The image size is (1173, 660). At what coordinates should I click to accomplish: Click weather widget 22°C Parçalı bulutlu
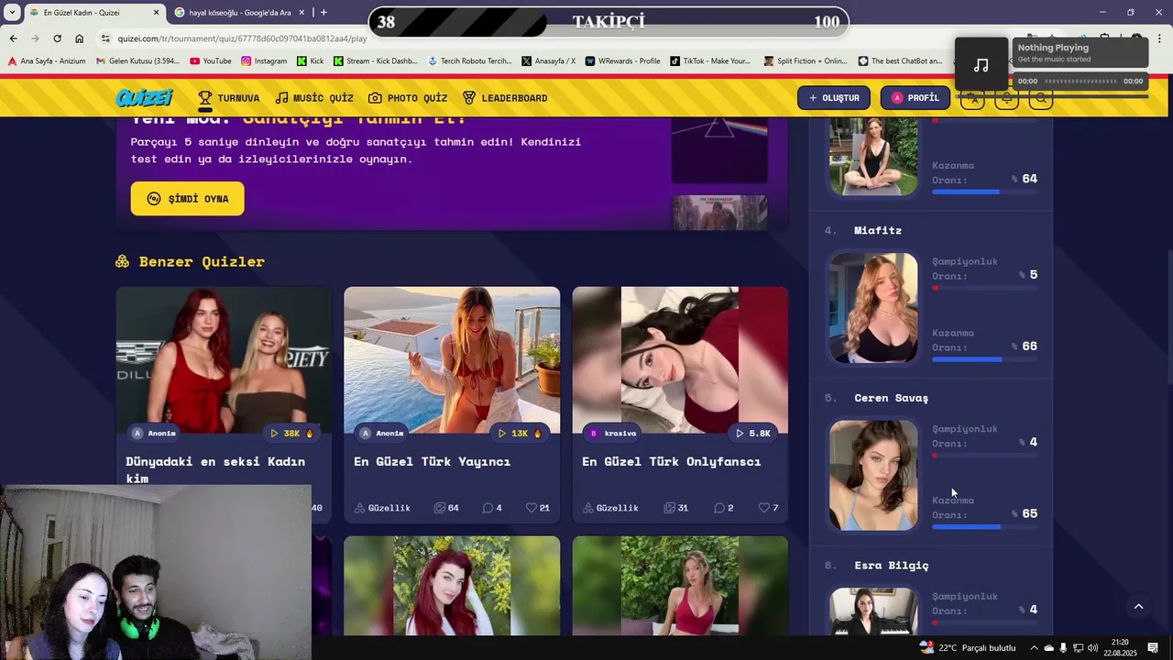pos(969,648)
